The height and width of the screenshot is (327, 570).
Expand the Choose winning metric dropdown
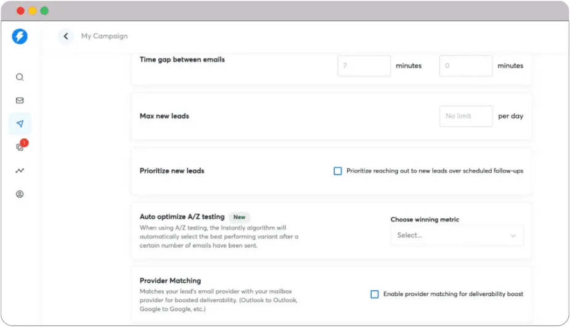click(x=456, y=235)
